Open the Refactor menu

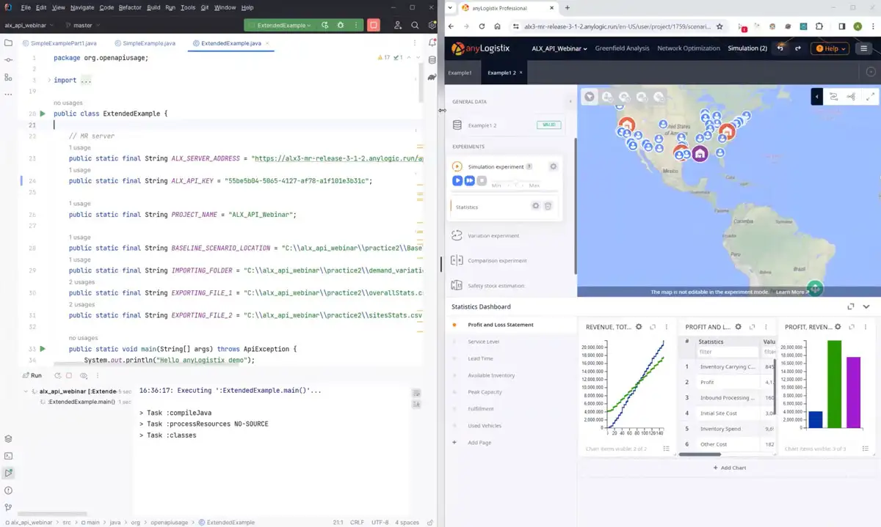tap(130, 7)
